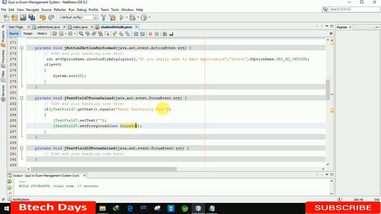Click the Find Selection magnifier icon
This screenshot has height=214, width=381.
pyautogui.click(x=81, y=34)
